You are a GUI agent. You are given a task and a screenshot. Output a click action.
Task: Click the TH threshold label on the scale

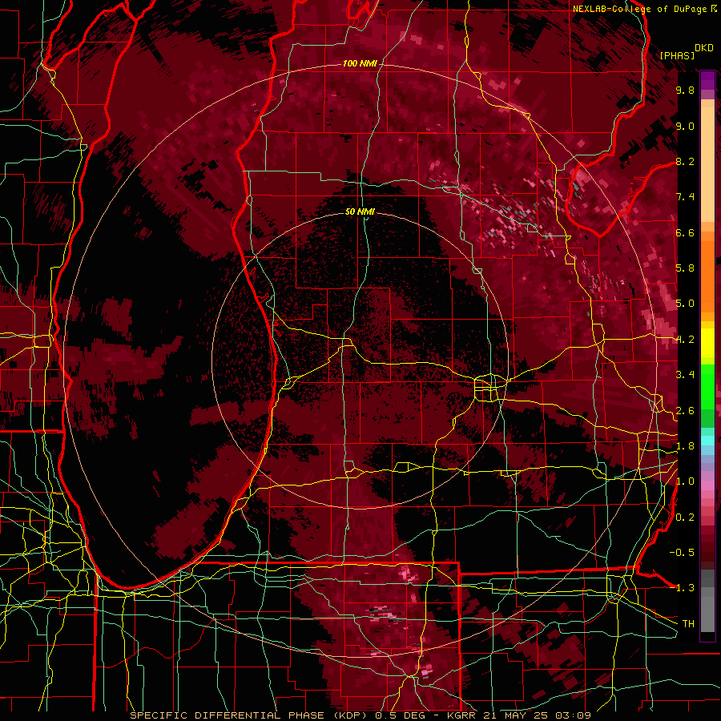pos(688,624)
